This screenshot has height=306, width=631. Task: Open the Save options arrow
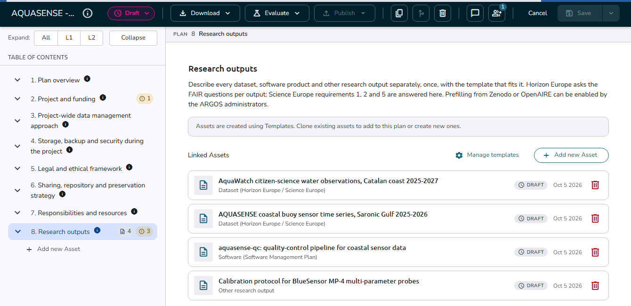611,13
